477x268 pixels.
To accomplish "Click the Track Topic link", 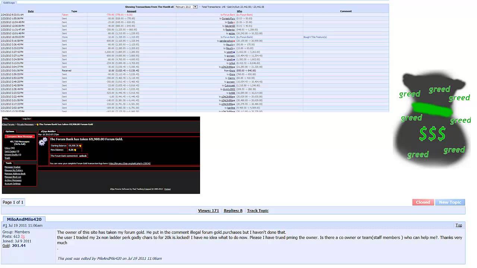I will pyautogui.click(x=258, y=211).
